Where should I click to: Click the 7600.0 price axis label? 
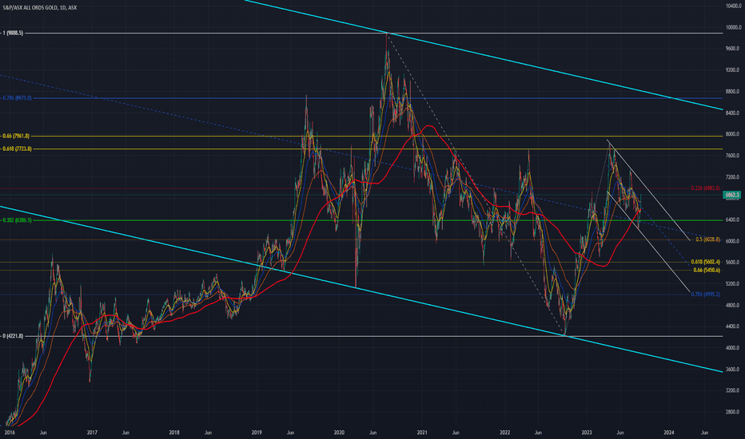click(x=732, y=156)
